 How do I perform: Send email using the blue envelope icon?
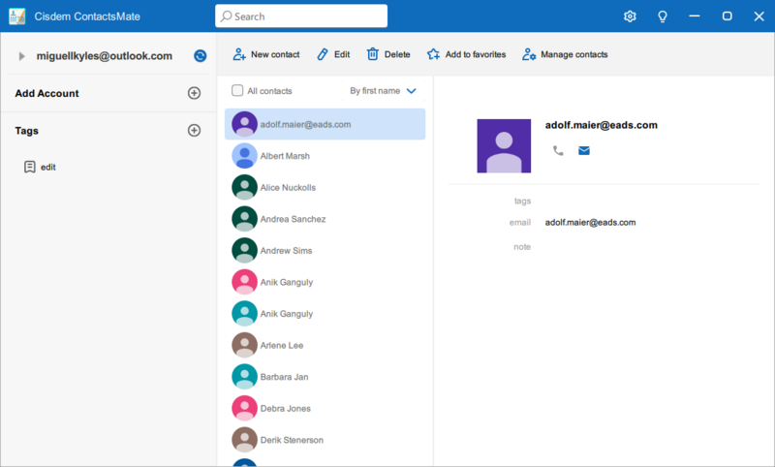[x=584, y=151]
